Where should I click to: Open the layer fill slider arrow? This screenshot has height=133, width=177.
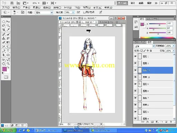pos(174,51)
